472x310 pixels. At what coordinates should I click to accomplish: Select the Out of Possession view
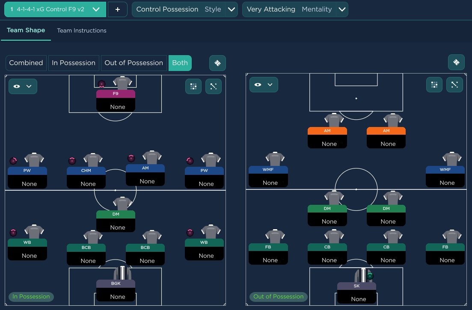coord(134,63)
